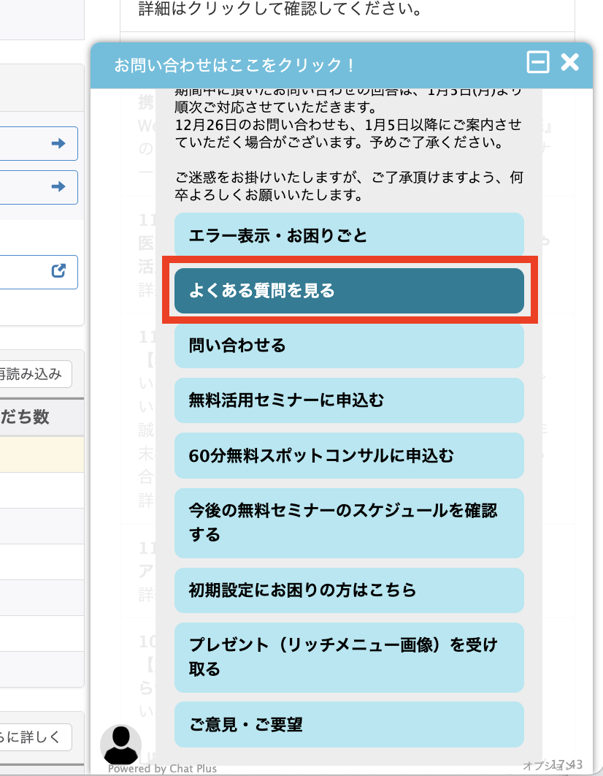Screen dimensions: 603x776
Task: Choose プレゼント（リッチメニュー画像）を受け取る
Action: [x=349, y=657]
